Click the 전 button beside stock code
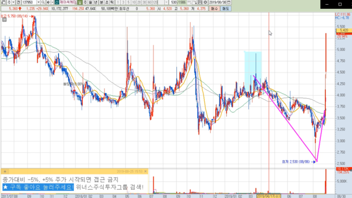 point(18,2)
